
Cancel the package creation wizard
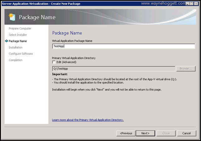pyautogui.click(x=186, y=133)
